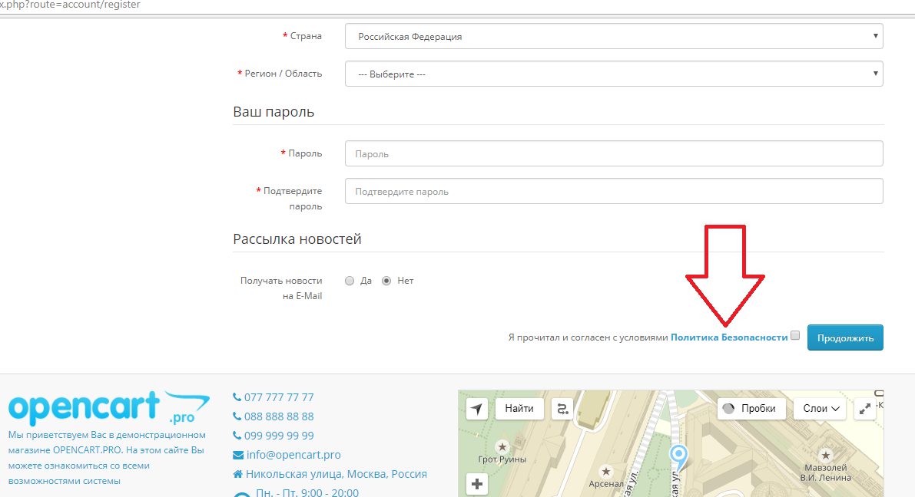Click the map fullscreen expand icon
Image resolution: width=915 pixels, height=497 pixels.
click(865, 409)
